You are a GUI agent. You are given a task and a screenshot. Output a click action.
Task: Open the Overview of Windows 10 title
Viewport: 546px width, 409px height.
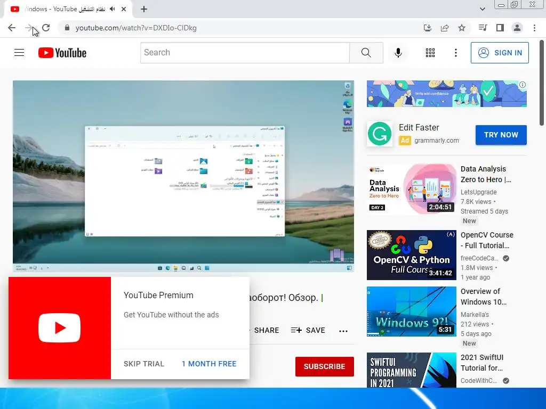coord(483,297)
